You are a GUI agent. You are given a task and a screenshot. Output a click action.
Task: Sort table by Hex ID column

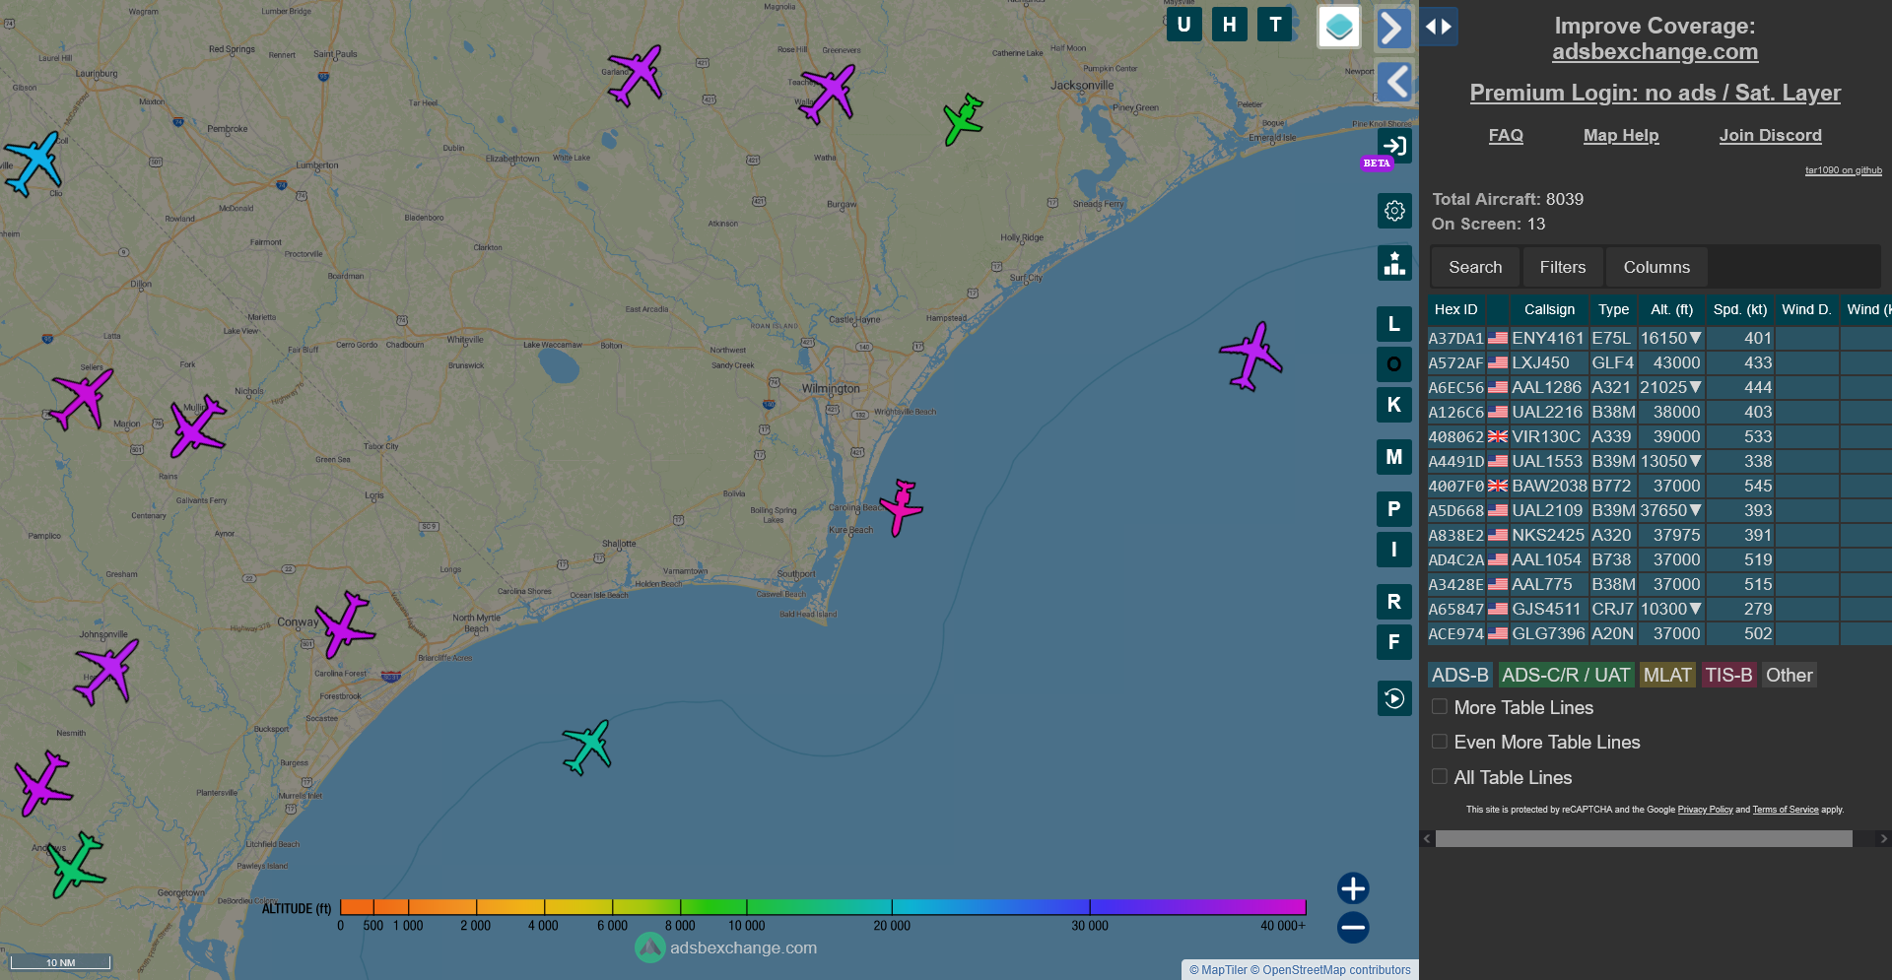1455,309
